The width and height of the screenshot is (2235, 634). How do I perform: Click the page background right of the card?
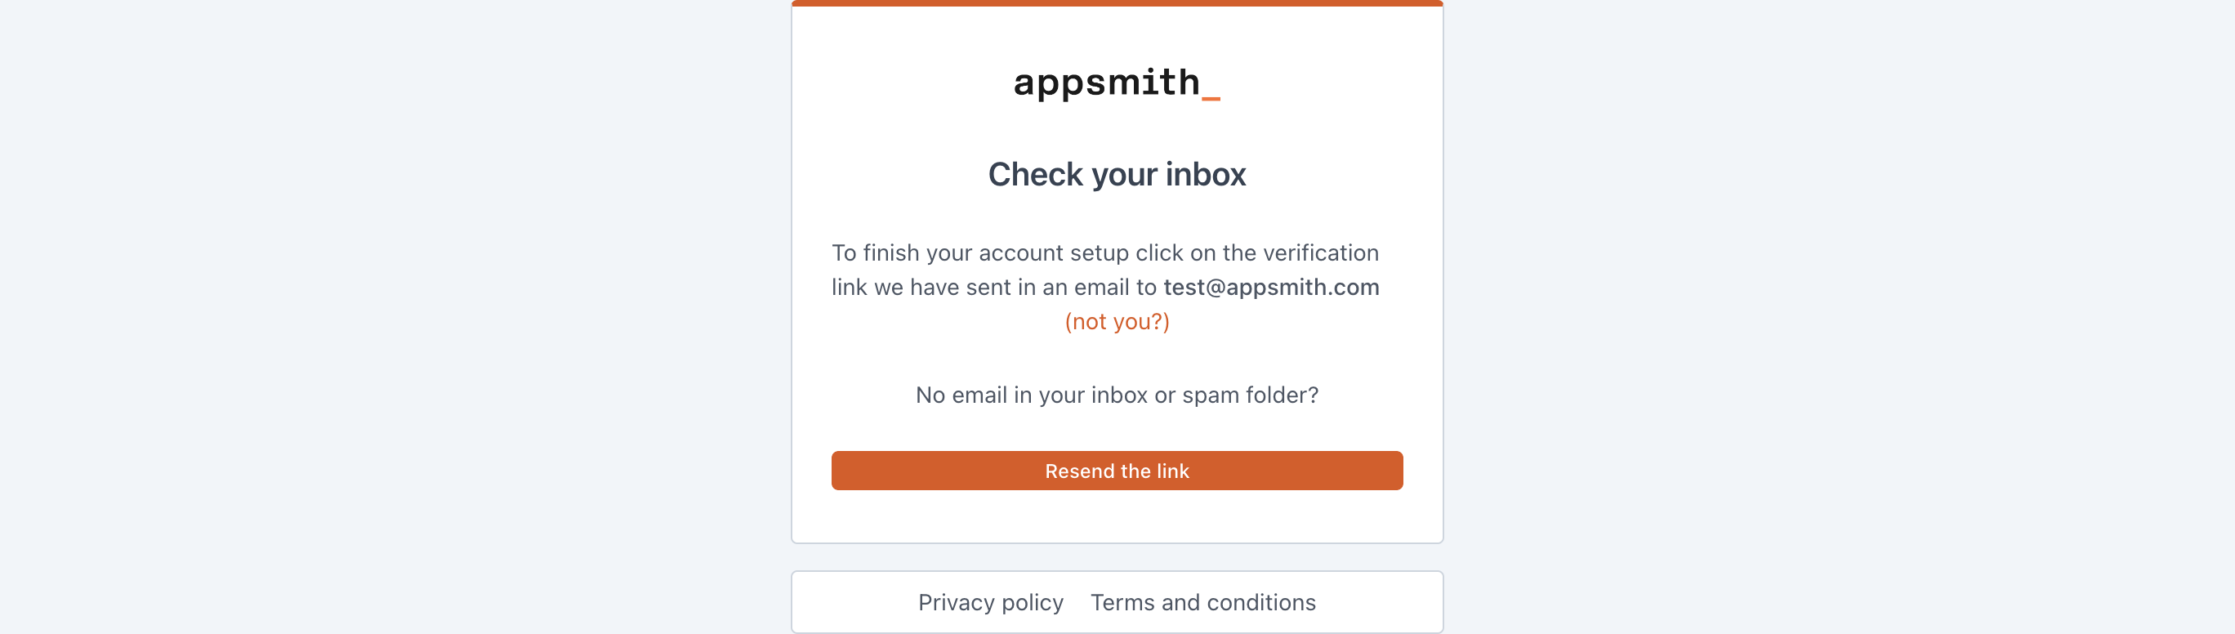pos(1840,316)
